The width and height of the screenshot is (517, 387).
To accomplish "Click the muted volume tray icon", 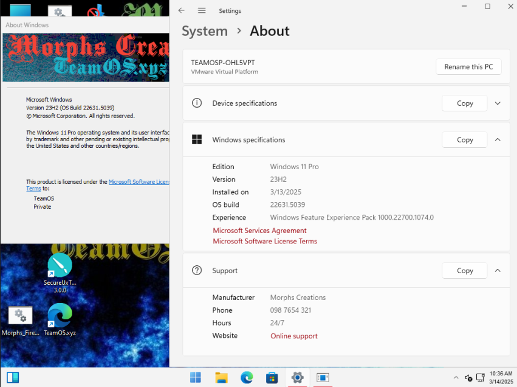I will click(468, 377).
